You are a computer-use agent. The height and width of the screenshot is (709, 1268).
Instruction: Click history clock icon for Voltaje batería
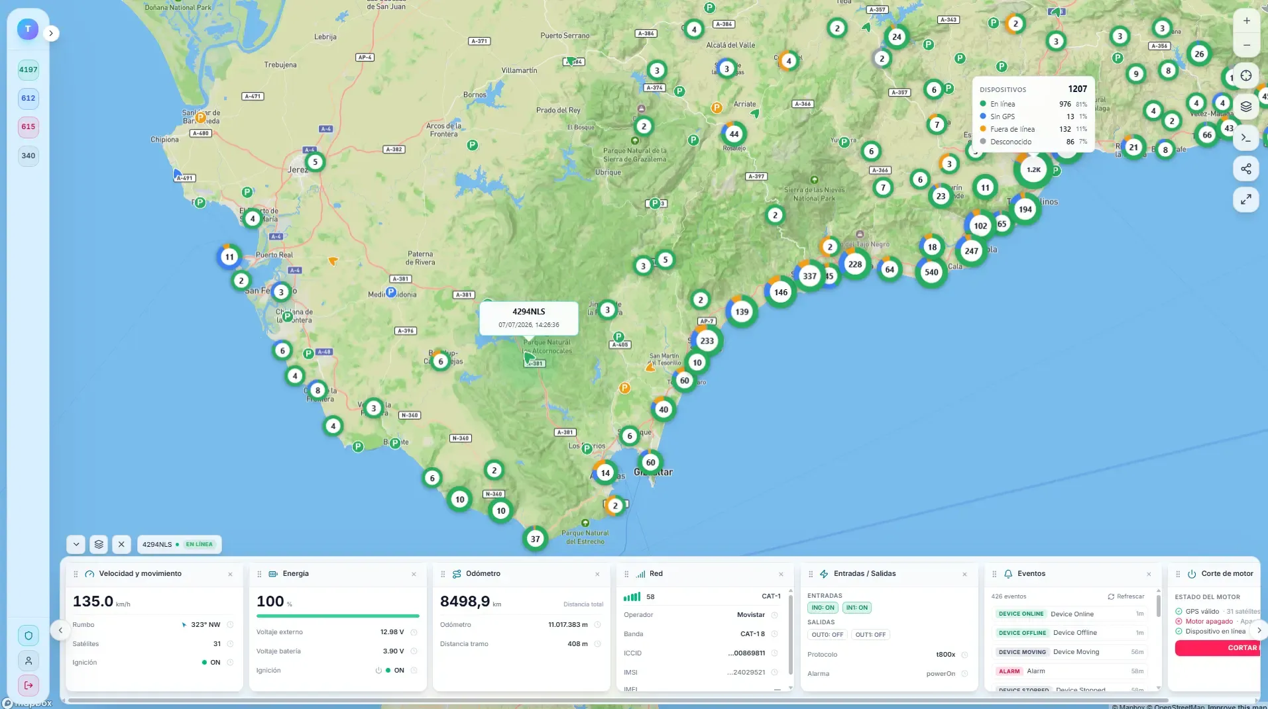pyautogui.click(x=414, y=651)
